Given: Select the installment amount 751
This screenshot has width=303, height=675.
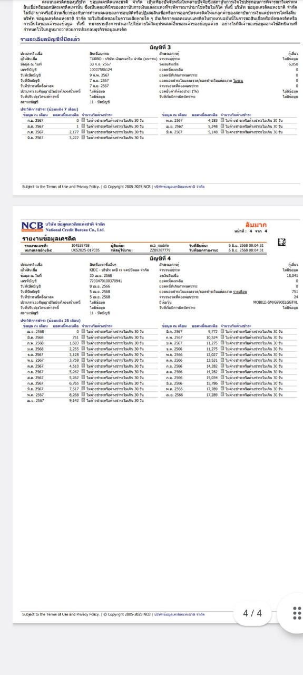Looking at the screenshot, I should point(295,291).
